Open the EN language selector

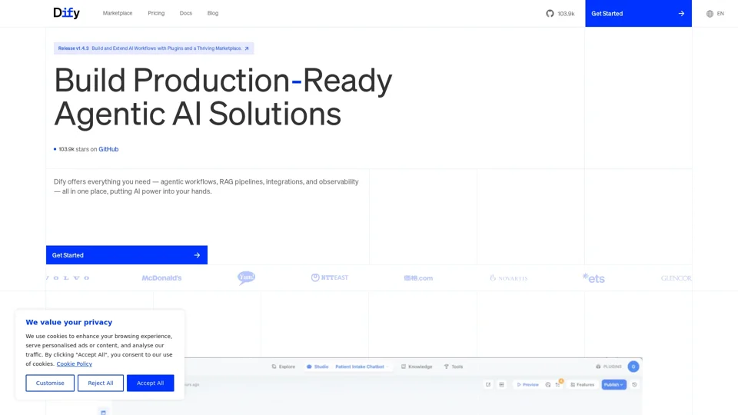click(x=715, y=14)
